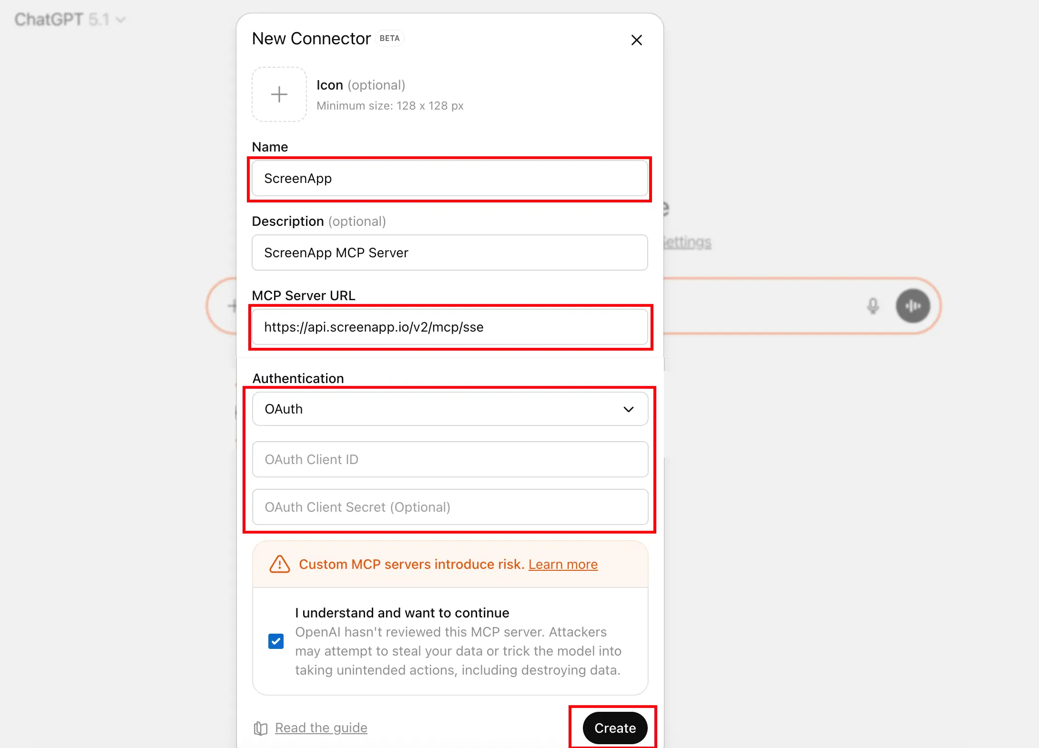This screenshot has height=748, width=1039.
Task: Open the Learn more link
Action: coord(563,564)
